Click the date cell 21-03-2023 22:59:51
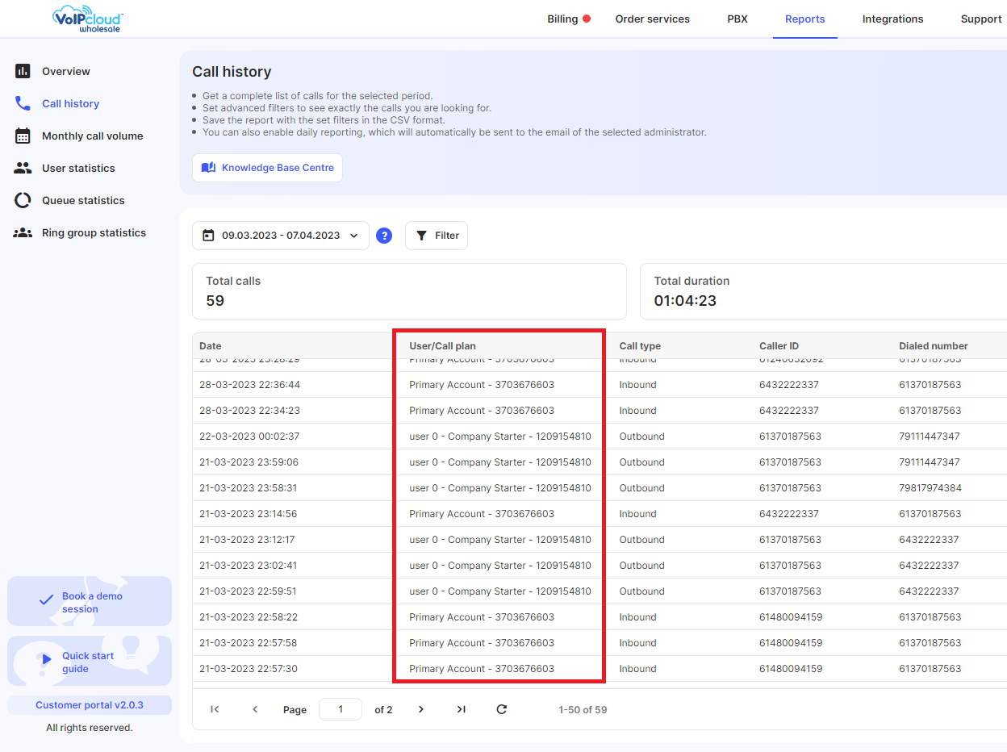 click(249, 591)
